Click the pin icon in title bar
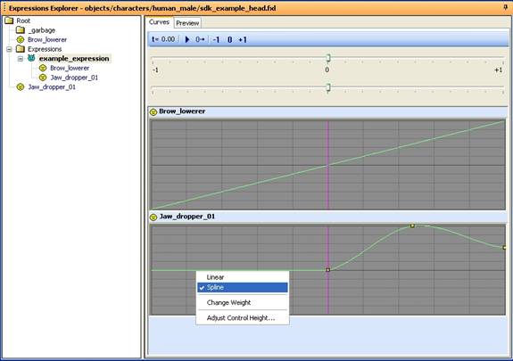Image resolution: width=513 pixels, height=361 pixels. pyautogui.click(x=506, y=7)
